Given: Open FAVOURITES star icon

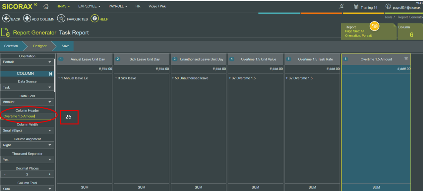Looking at the screenshot, I should pos(61,19).
